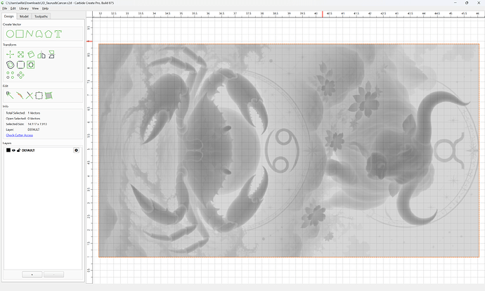Screen dimensions: 485x291
Task: Open the Help menu
Action: (45, 8)
